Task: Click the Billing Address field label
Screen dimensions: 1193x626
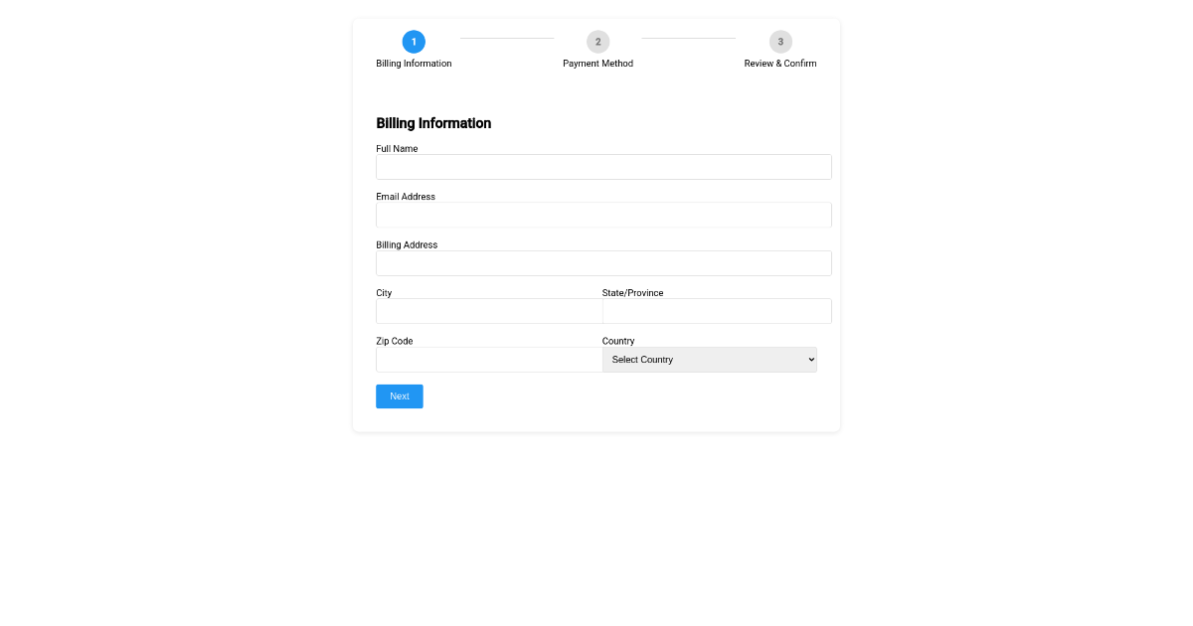Action: click(407, 244)
